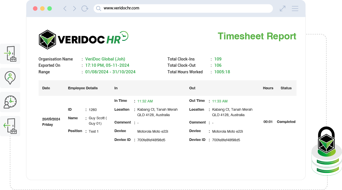342x190 pixels.
Task: Click the clock-out door icon in sidebar
Action: (10, 126)
